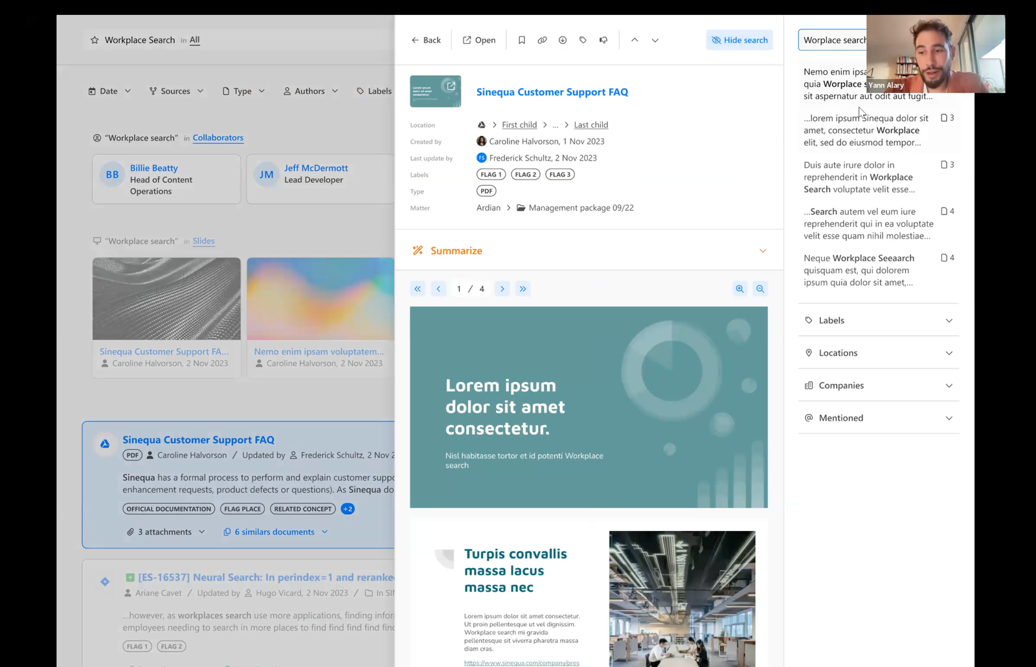This screenshot has width=1036, height=667.
Task: Select the All scope link
Action: tap(194, 40)
